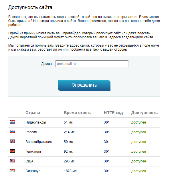The height and width of the screenshot is (179, 170).
Task: Click the Определить button
Action: pos(84,85)
